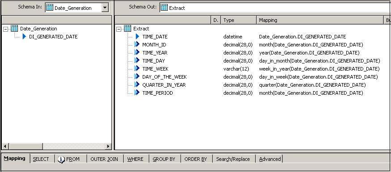This screenshot has height=172, width=391.
Task: Click the Mapping column header
Action: pyautogui.click(x=320, y=20)
